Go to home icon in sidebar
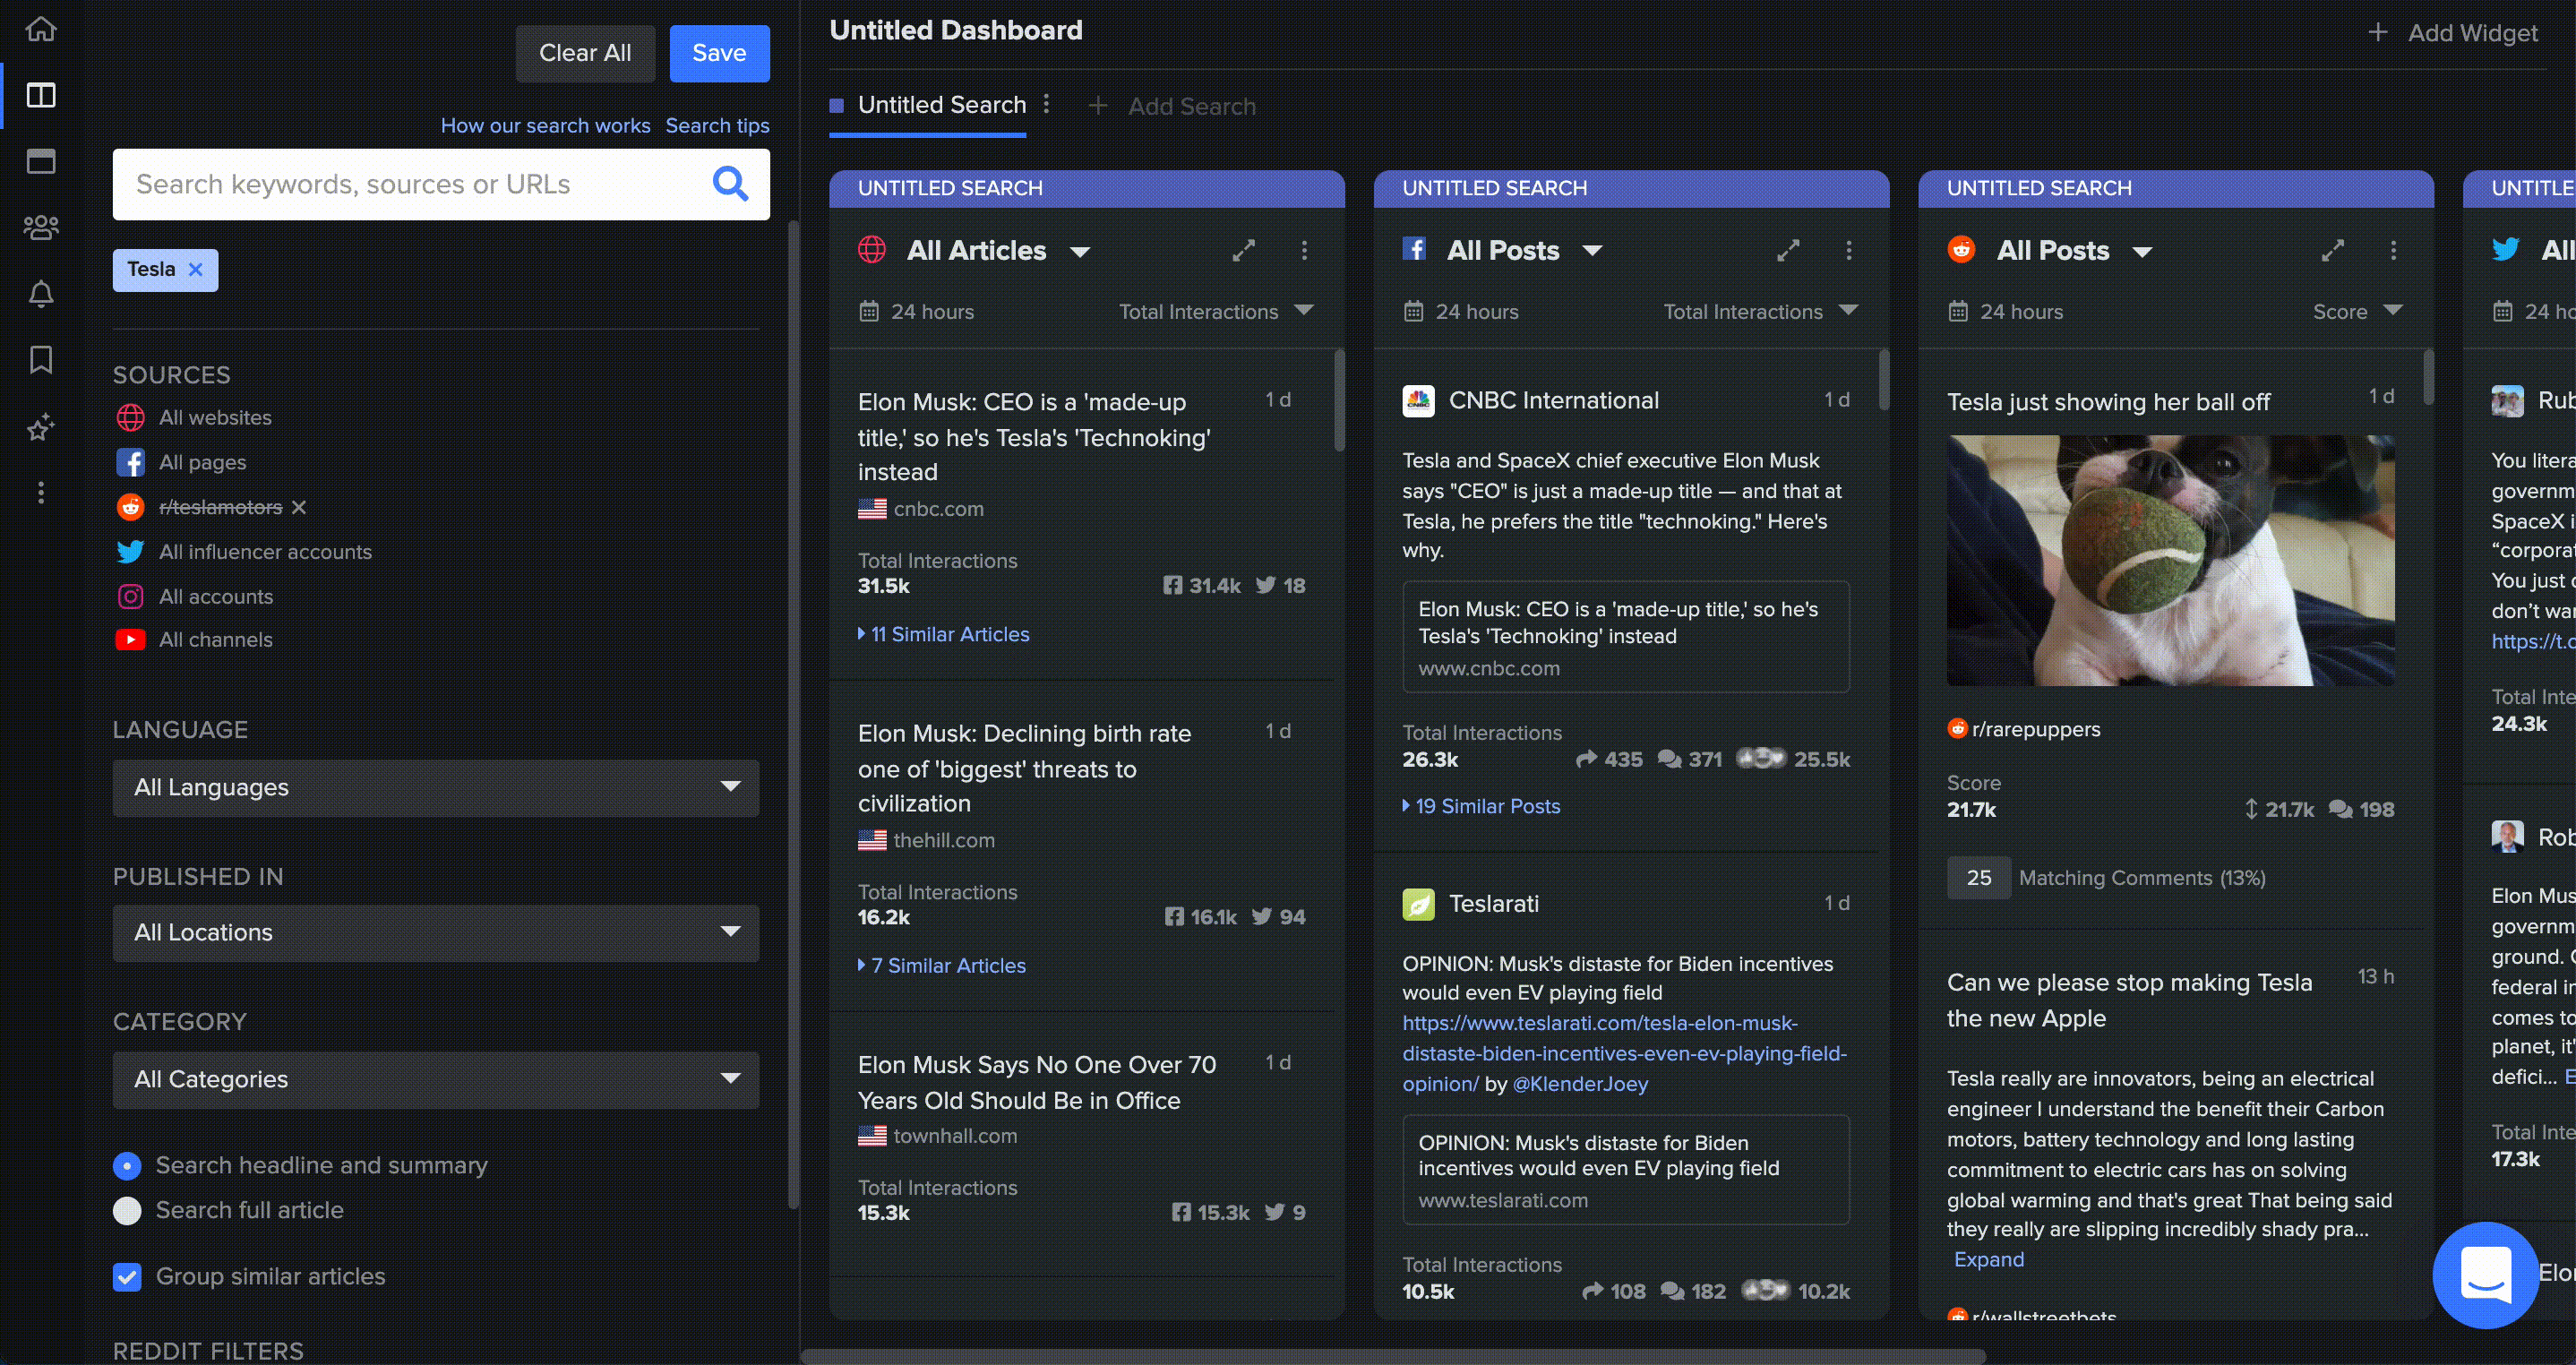This screenshot has height=1365, width=2576. [x=41, y=29]
